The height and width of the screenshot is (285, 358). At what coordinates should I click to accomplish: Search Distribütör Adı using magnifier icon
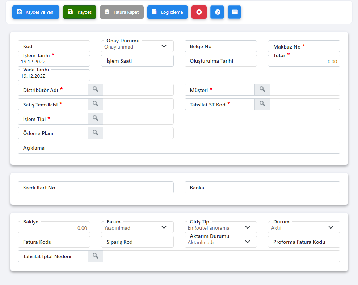pyautogui.click(x=95, y=89)
